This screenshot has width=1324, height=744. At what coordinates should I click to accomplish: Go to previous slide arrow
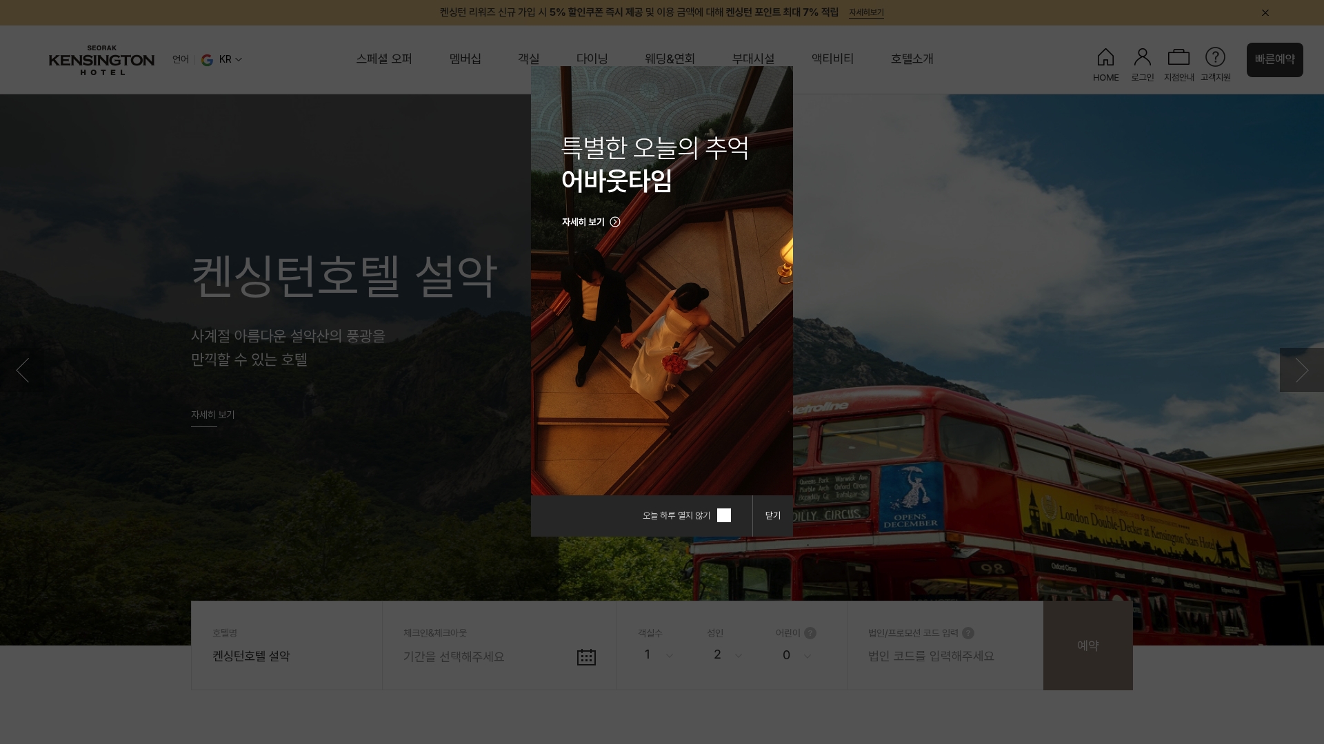23,370
